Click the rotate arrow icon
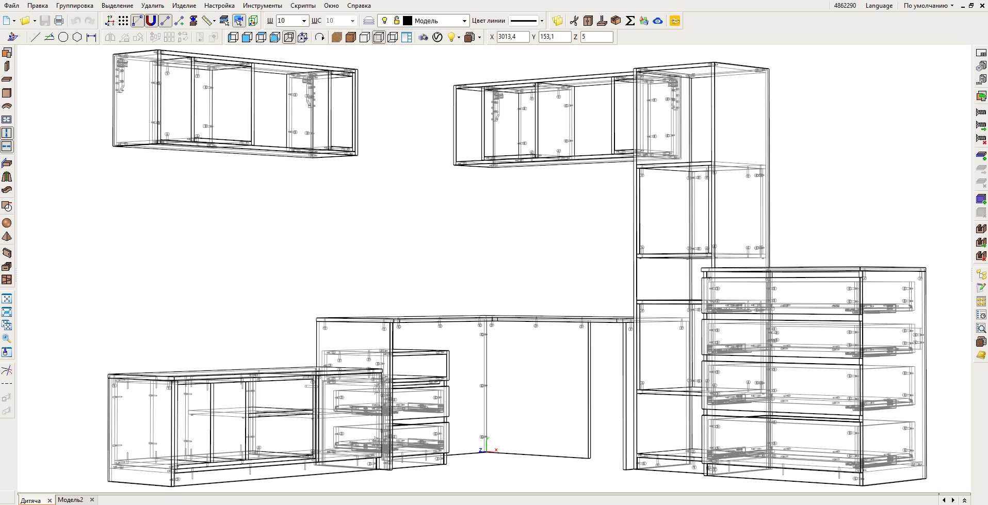The image size is (988, 505). click(319, 37)
